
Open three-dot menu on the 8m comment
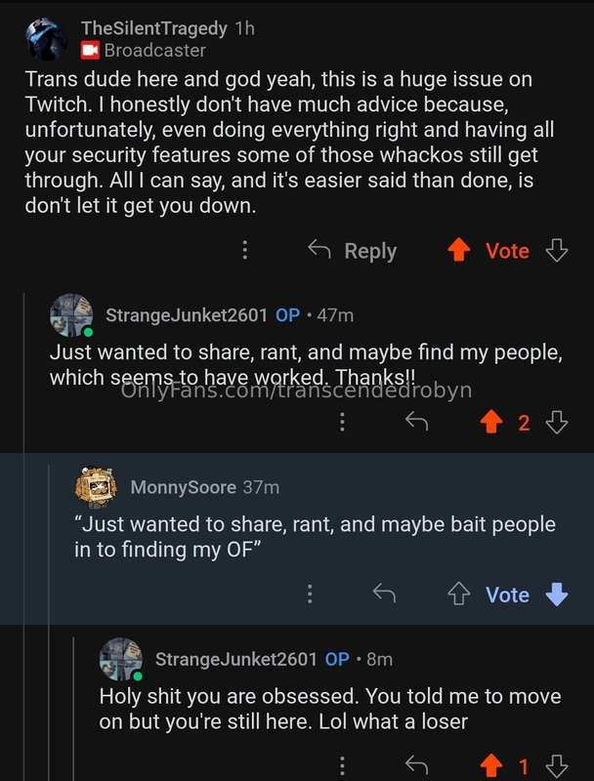tap(342, 765)
